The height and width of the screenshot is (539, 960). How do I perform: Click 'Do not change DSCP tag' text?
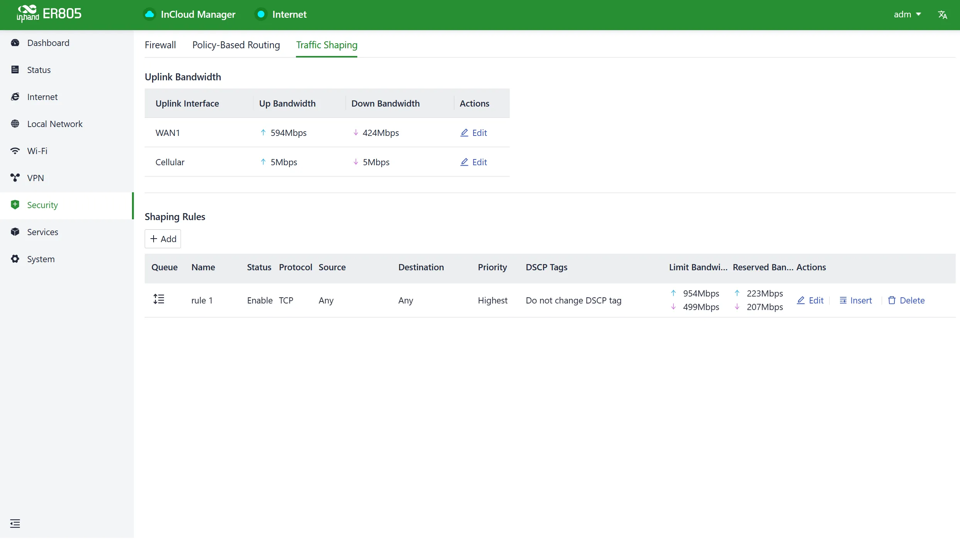pyautogui.click(x=573, y=300)
